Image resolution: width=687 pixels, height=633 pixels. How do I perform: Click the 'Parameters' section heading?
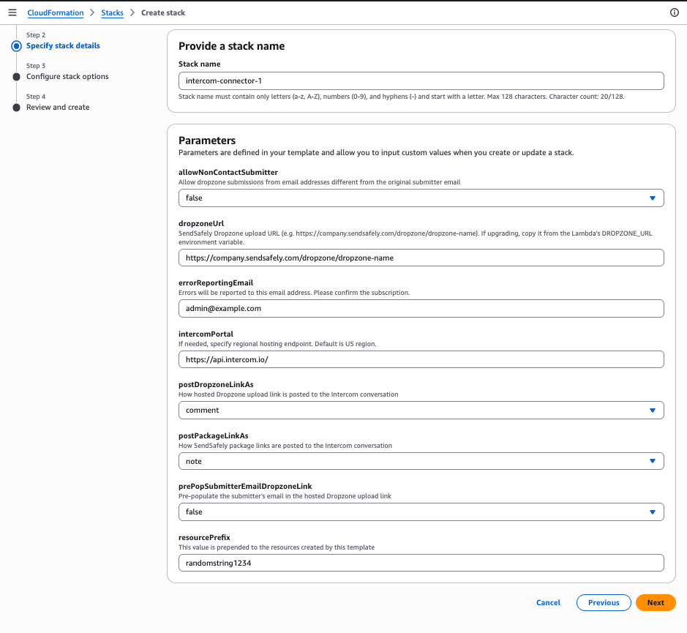point(207,141)
